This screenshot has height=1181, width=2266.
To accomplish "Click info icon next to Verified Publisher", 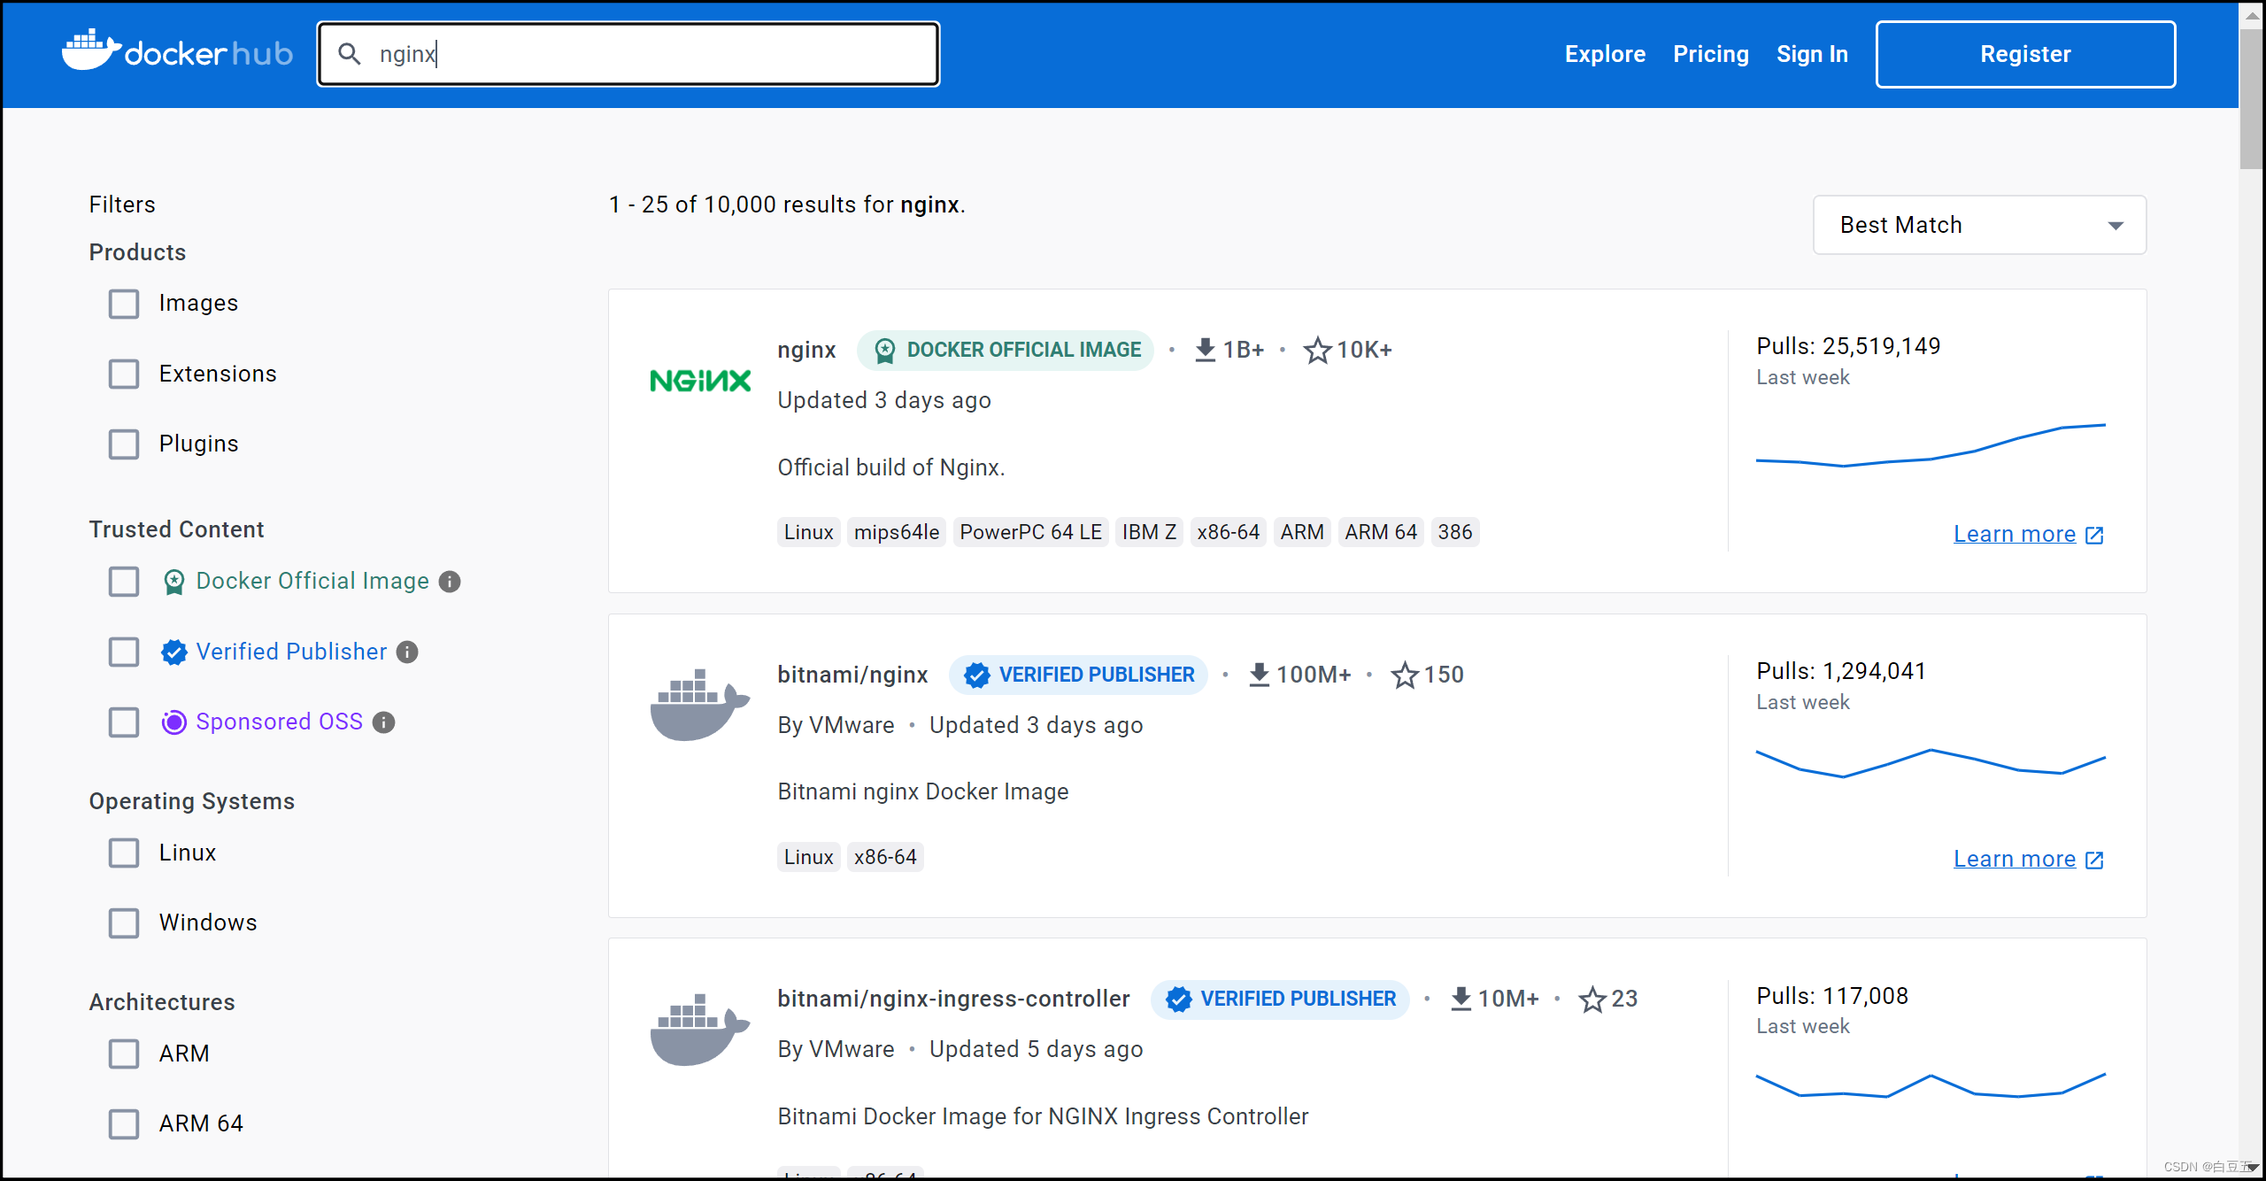I will pyautogui.click(x=407, y=652).
